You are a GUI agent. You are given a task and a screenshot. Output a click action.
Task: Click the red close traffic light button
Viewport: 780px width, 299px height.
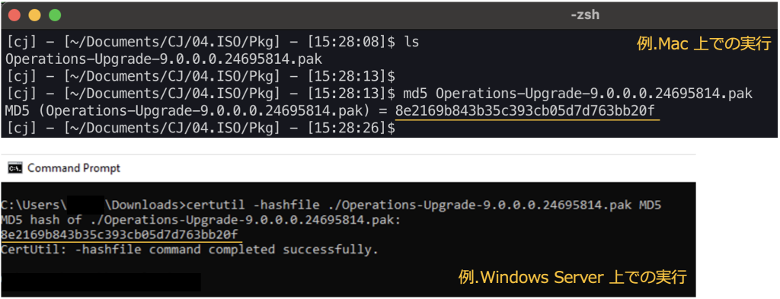14,15
